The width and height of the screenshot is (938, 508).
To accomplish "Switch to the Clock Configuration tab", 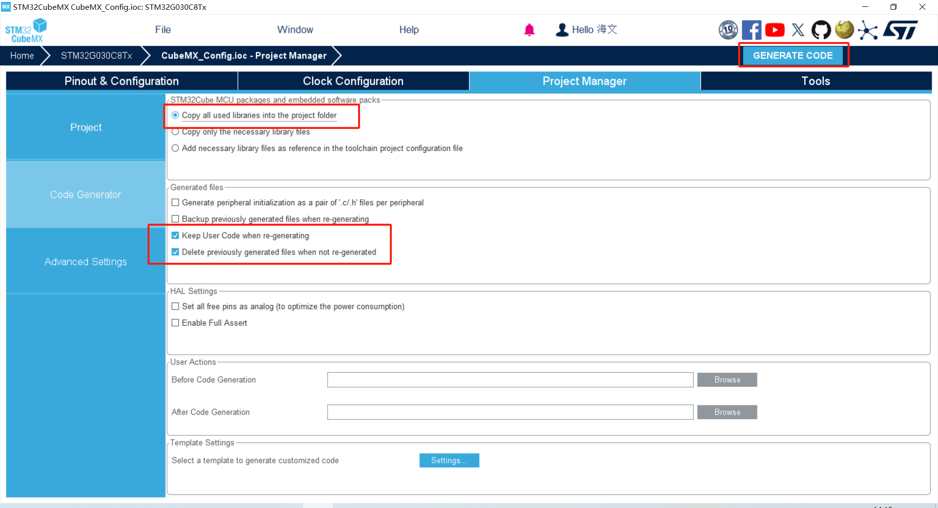I will pyautogui.click(x=353, y=81).
